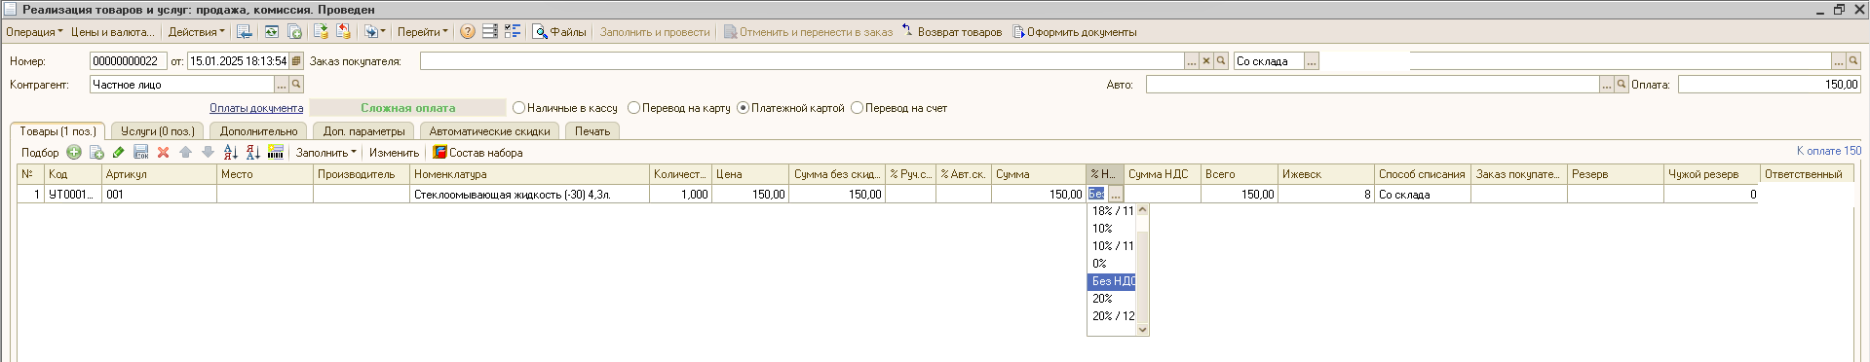Sort descending with the Z-A icon
This screenshot has height=362, width=1870.
[253, 153]
